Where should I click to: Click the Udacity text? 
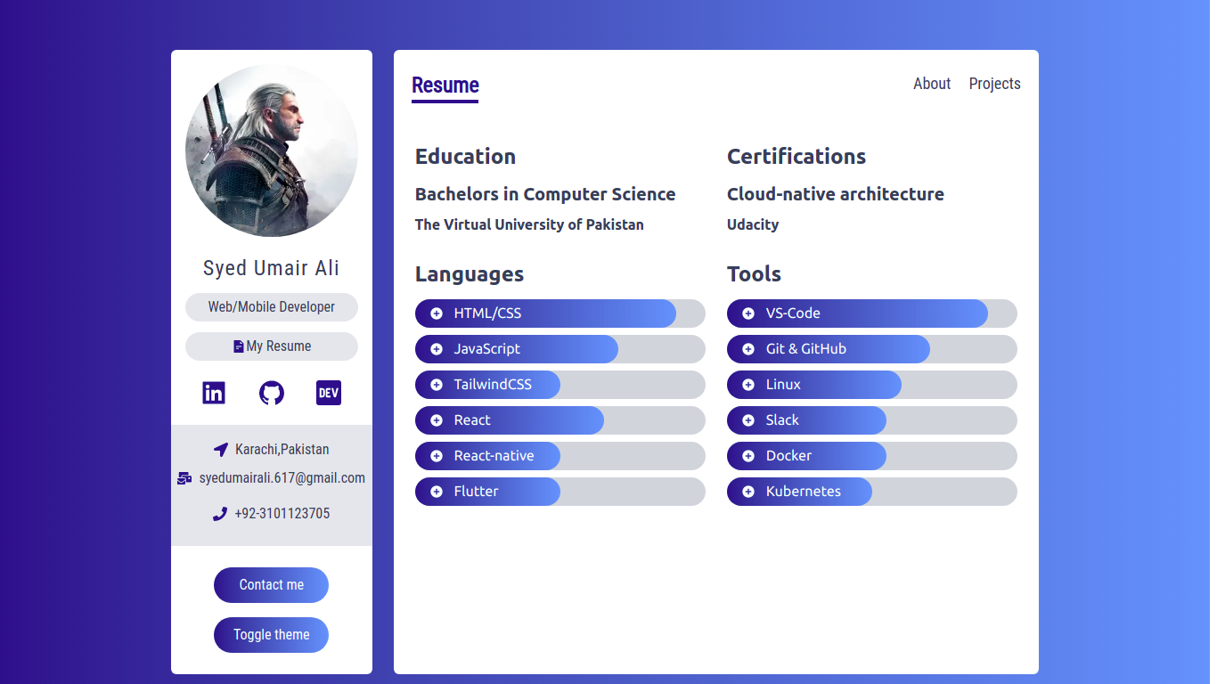pos(753,224)
